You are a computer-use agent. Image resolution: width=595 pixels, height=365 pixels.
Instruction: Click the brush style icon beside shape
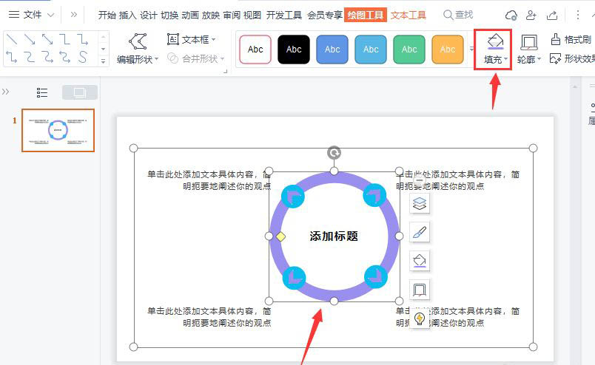coord(420,232)
